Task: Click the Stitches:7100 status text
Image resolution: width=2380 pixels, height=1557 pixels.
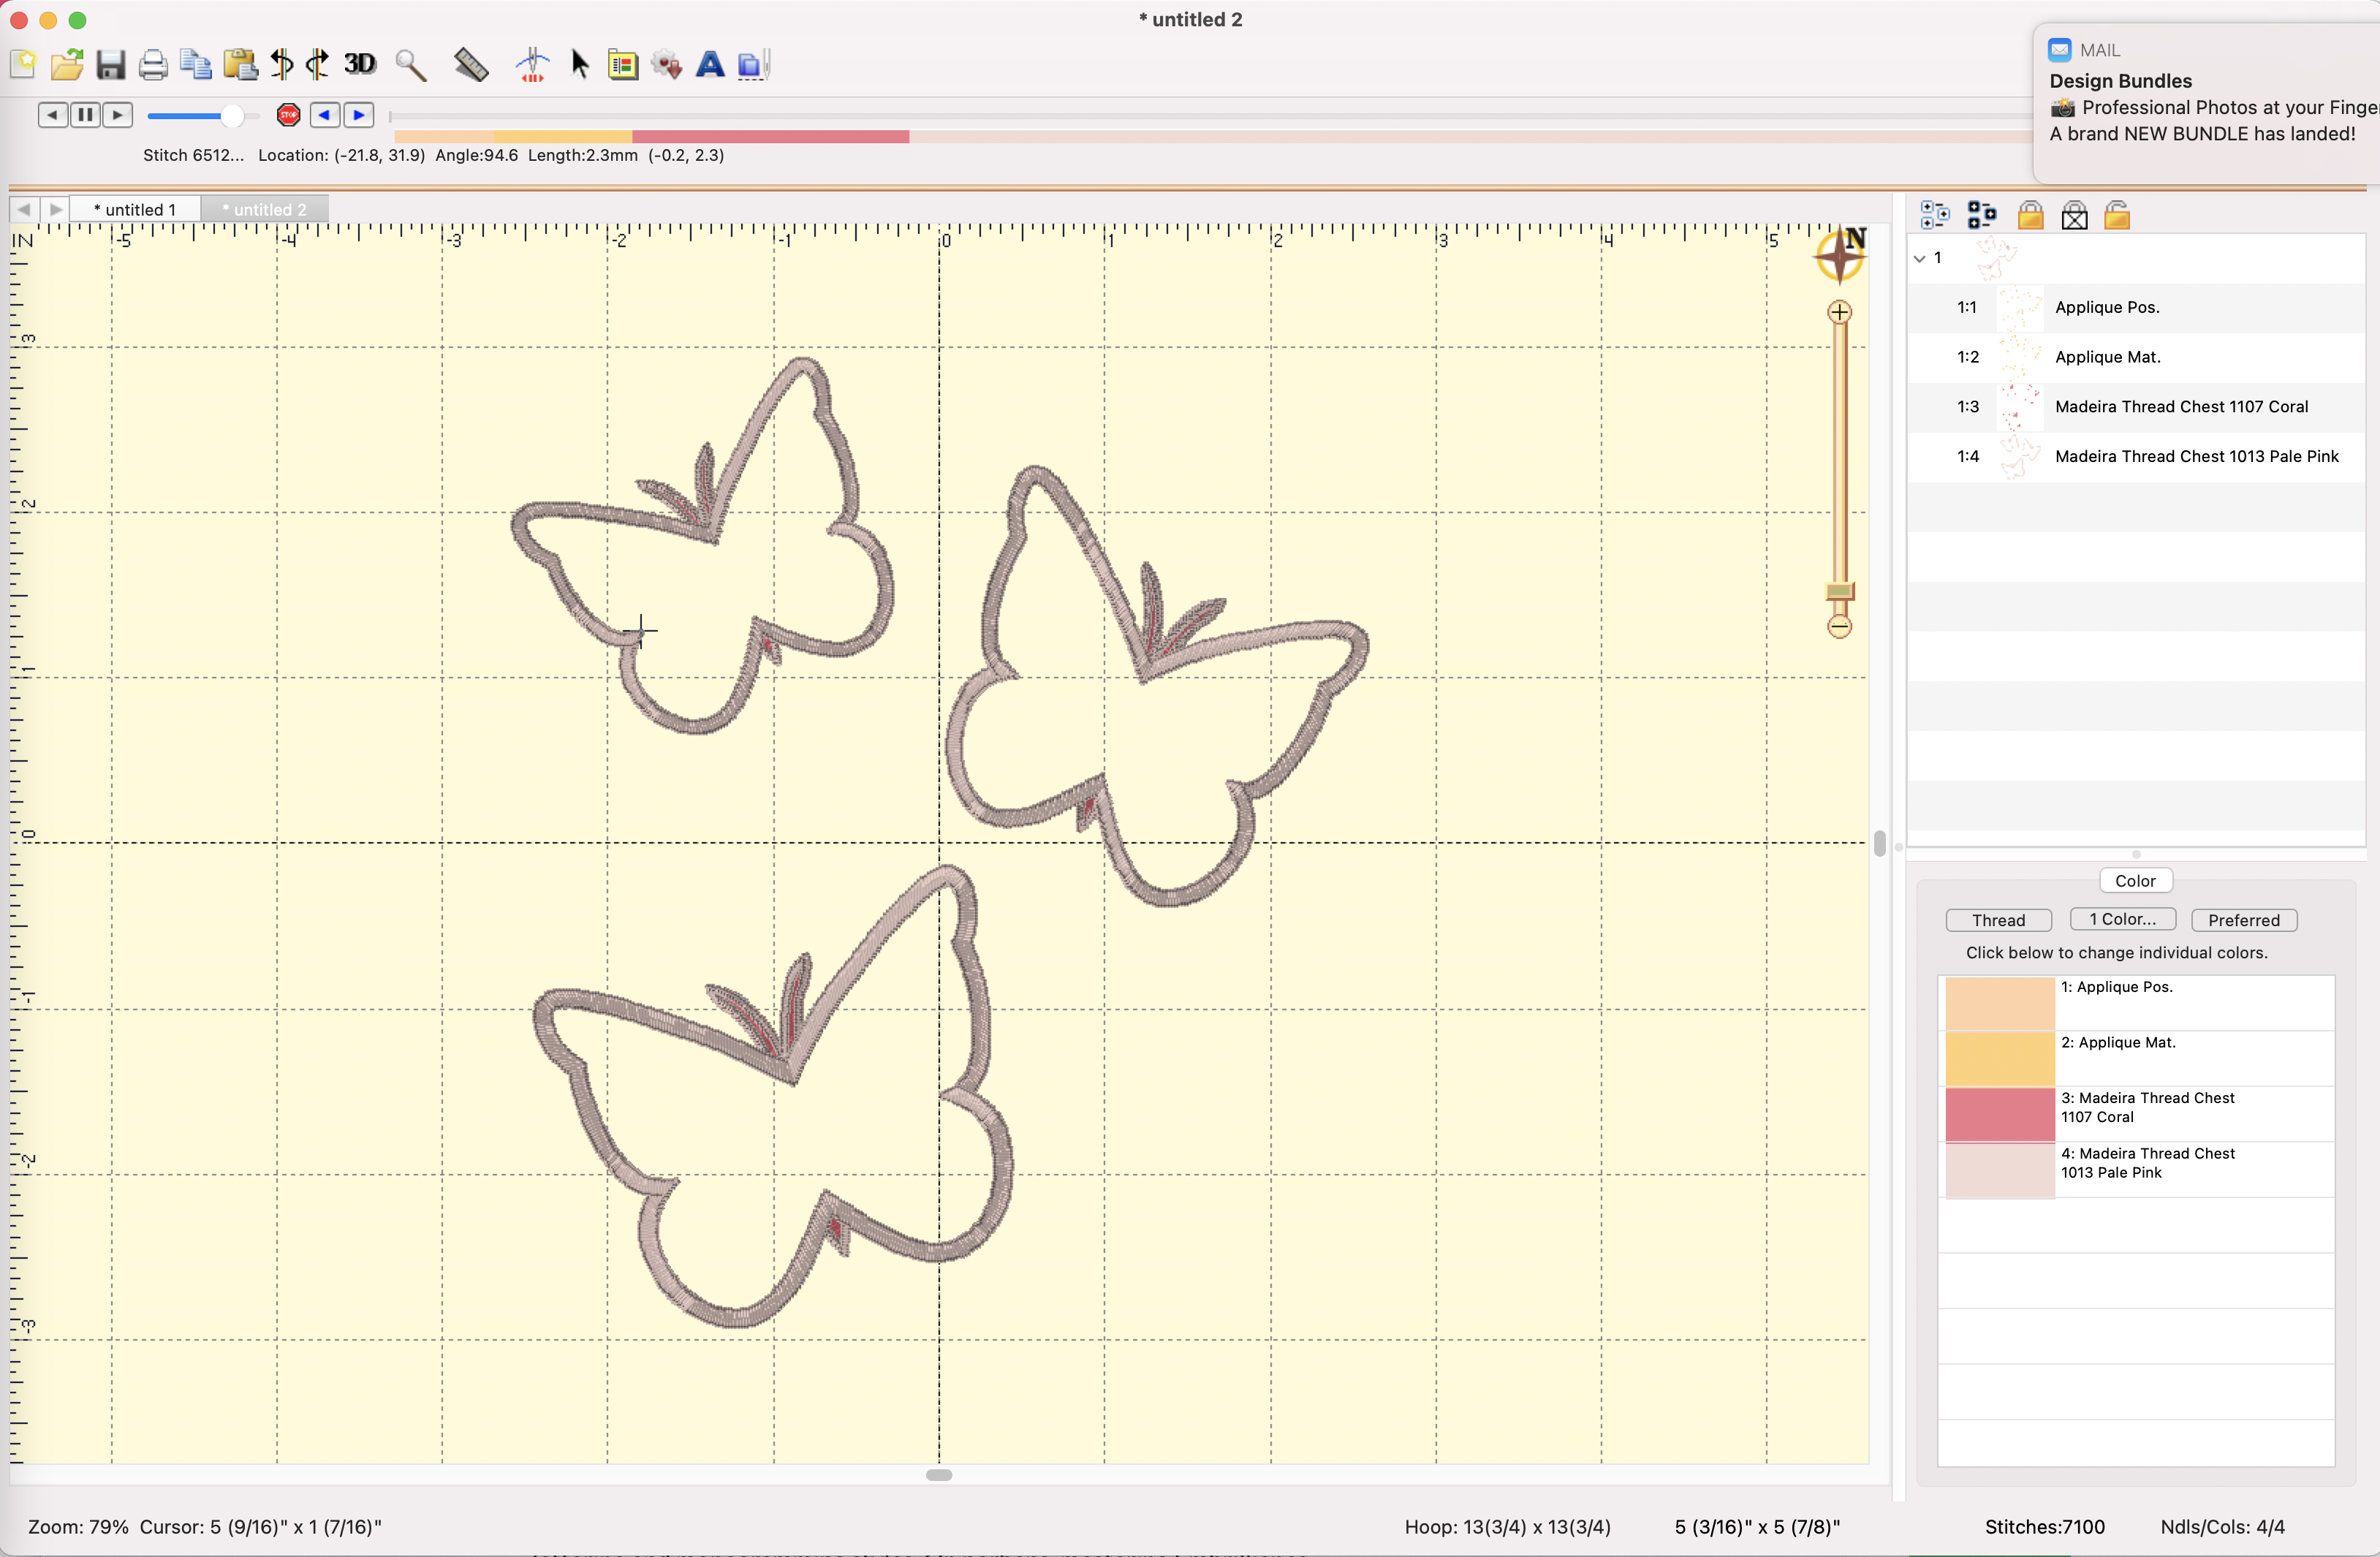Action: [2044, 1527]
